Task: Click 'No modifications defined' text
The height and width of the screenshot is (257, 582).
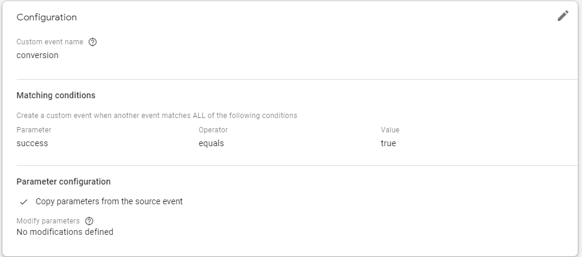Action: coord(65,232)
